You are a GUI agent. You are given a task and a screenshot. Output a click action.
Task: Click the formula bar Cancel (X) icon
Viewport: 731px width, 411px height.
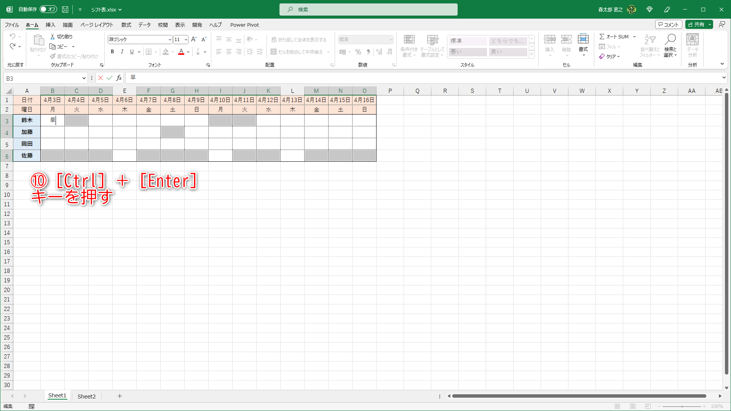tap(101, 78)
